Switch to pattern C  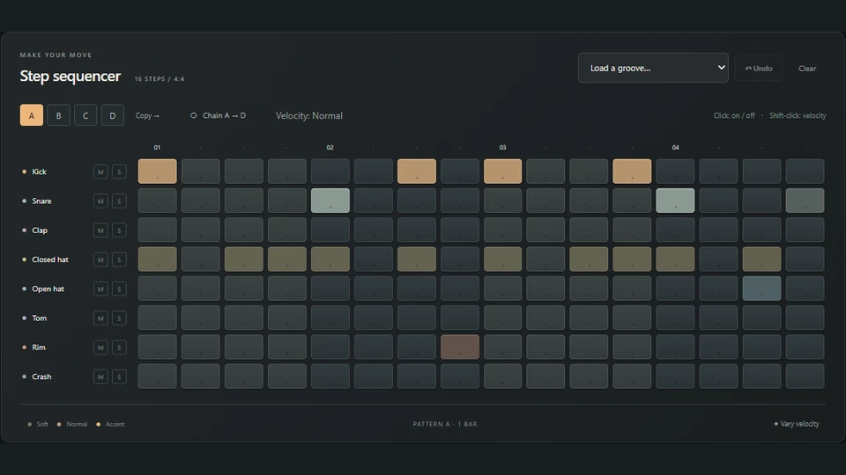click(x=85, y=115)
